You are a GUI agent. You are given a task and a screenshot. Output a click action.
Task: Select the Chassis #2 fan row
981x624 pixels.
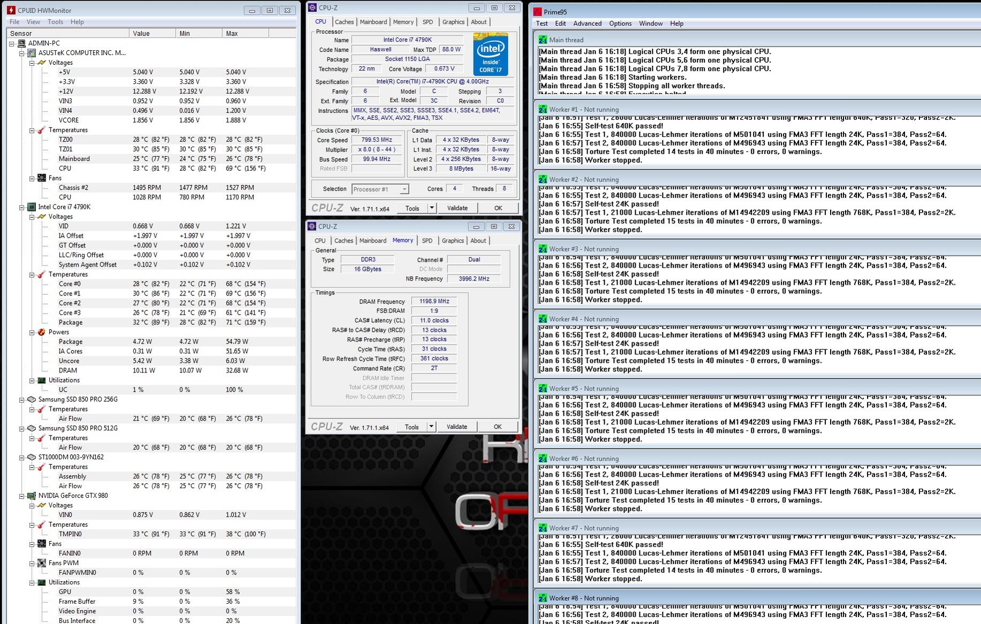[151, 188]
